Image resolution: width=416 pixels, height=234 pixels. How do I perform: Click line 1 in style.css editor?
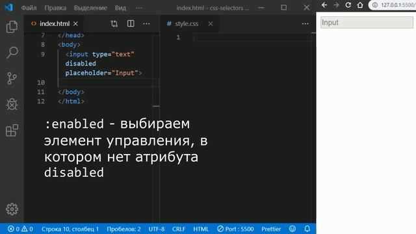253,37
